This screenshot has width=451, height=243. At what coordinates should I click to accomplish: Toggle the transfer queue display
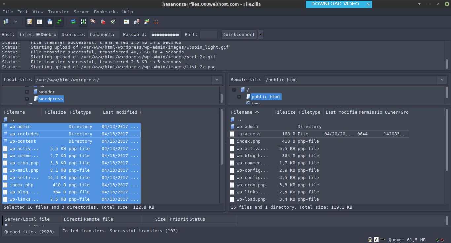(x=59, y=22)
